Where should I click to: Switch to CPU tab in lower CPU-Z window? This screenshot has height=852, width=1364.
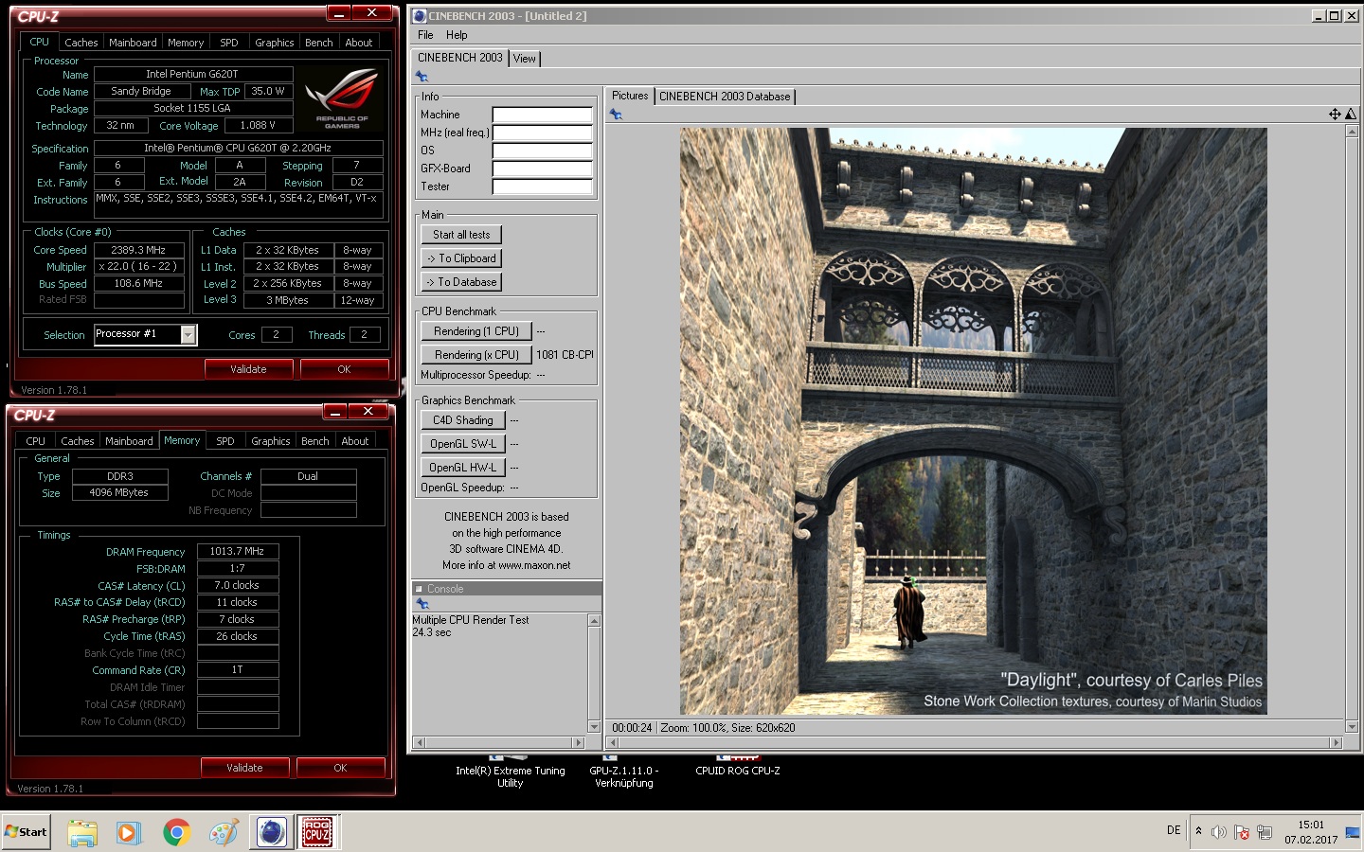click(x=36, y=441)
